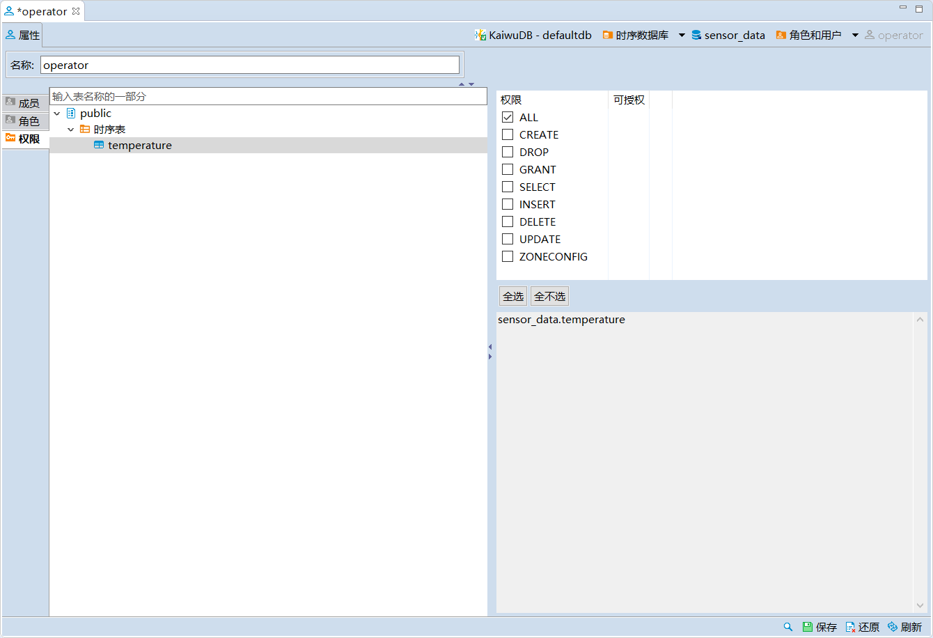Click the 时序数据库 breadcrumb icon
933x638 pixels.
point(608,35)
